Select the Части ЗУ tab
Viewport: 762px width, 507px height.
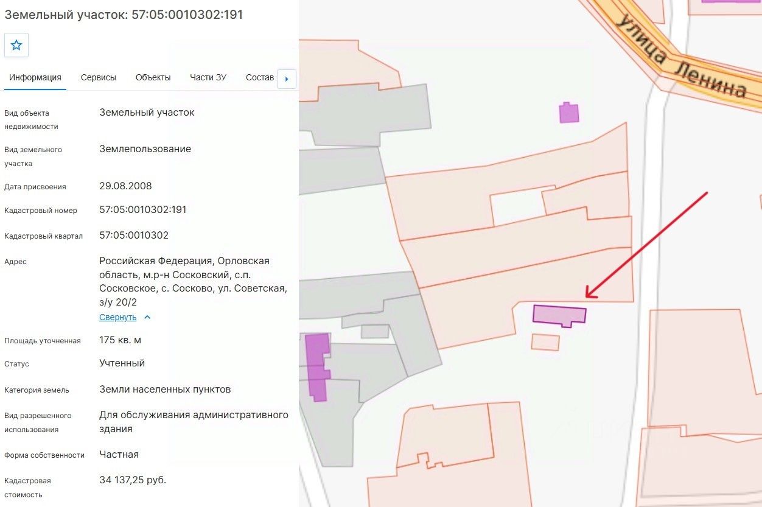pos(208,77)
